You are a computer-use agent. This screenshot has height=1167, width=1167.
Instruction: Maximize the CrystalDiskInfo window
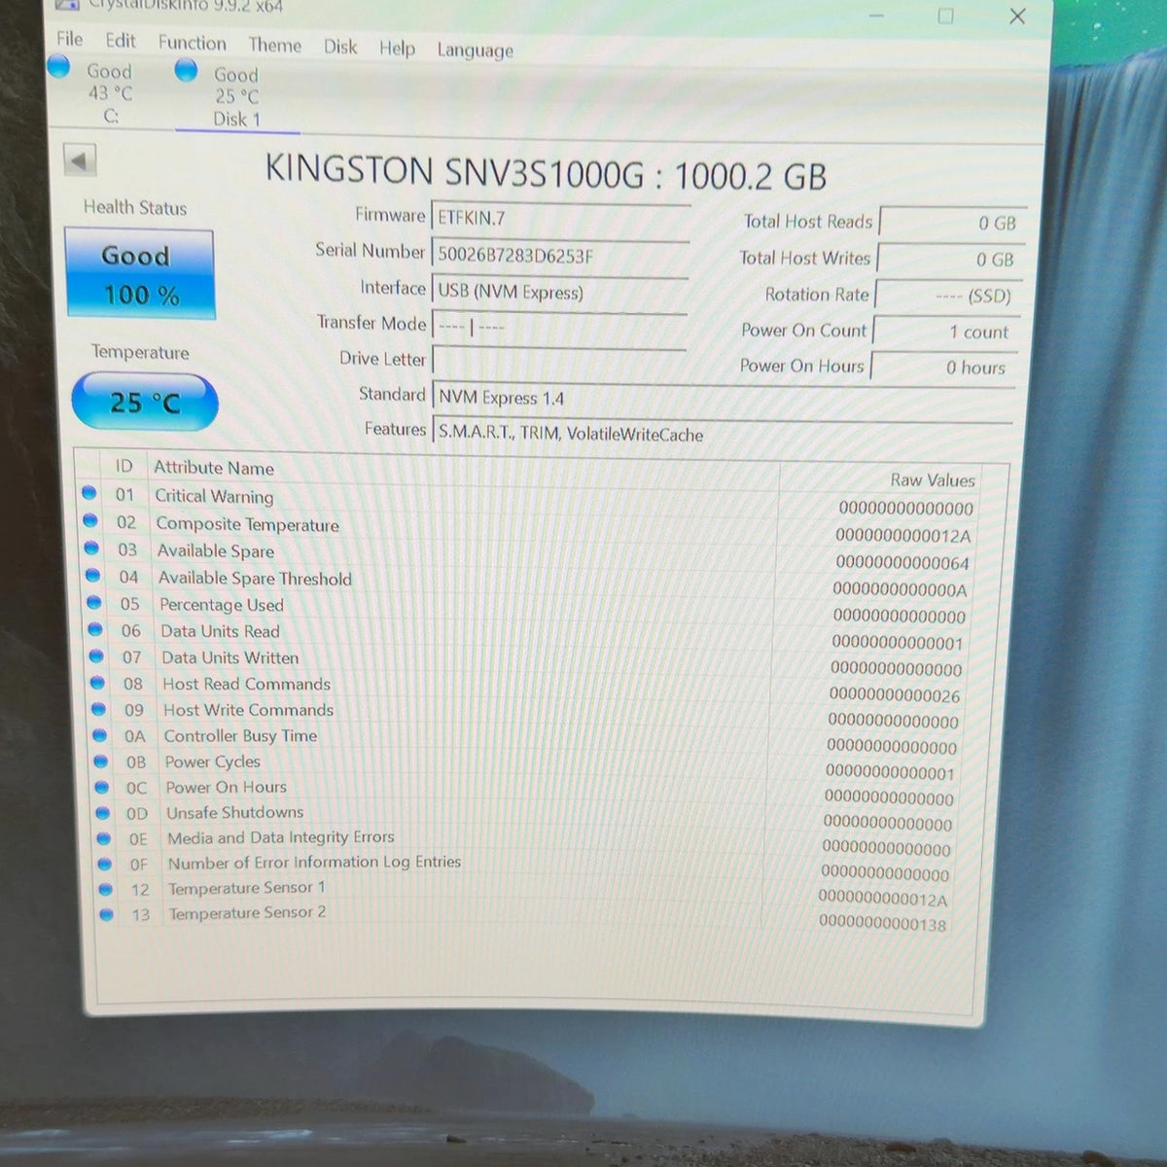point(945,16)
